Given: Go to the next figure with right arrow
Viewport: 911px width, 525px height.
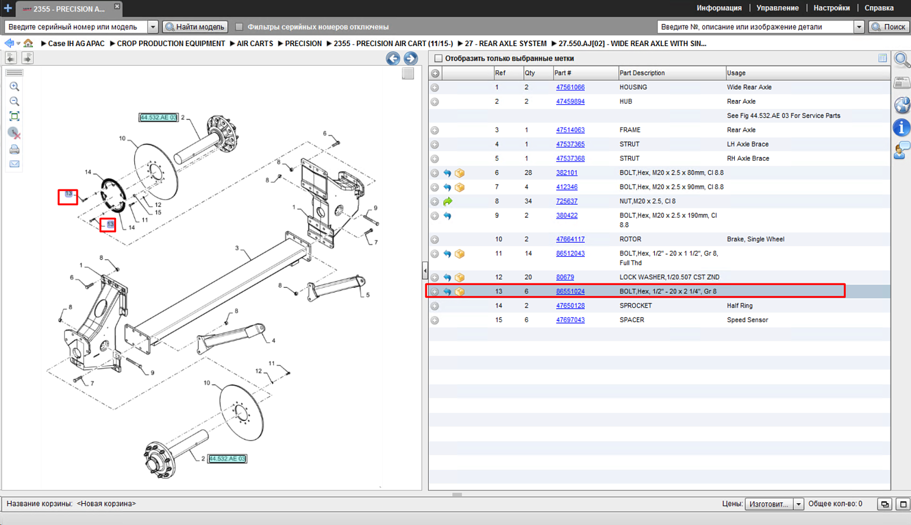Looking at the screenshot, I should [x=411, y=58].
